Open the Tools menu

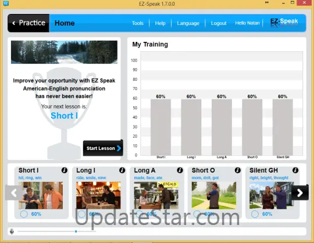point(138,23)
